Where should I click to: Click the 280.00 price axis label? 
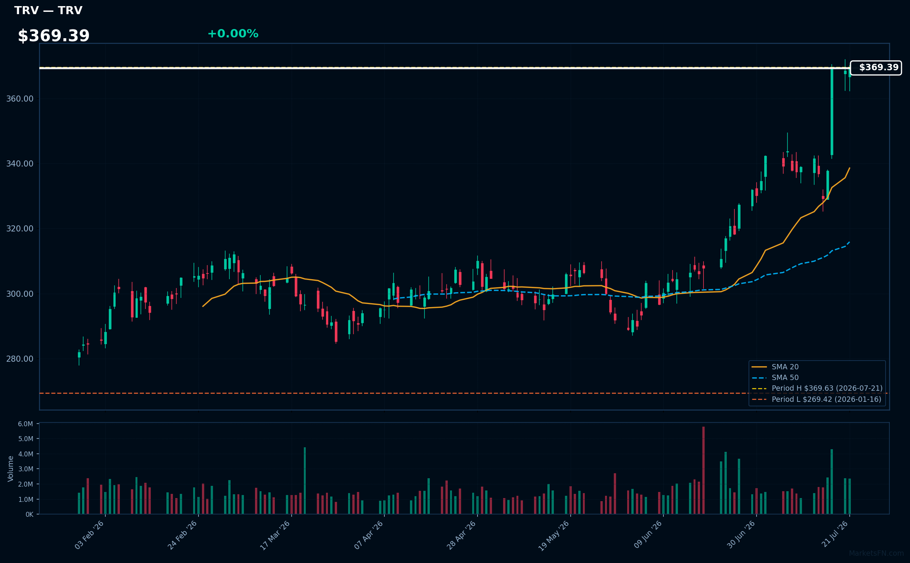(x=20, y=359)
